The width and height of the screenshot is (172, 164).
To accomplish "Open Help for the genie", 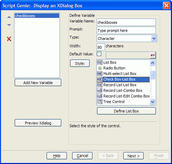I will click(57, 156).
